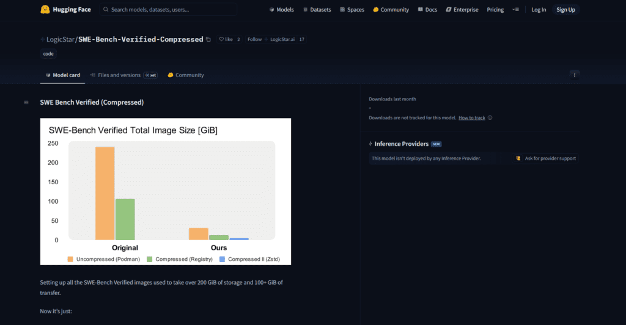The width and height of the screenshot is (626, 325).
Task: Open the Pricing page
Action: (x=495, y=10)
